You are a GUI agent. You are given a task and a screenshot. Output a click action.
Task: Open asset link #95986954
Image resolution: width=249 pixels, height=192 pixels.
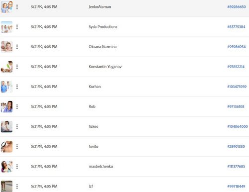click(x=237, y=47)
